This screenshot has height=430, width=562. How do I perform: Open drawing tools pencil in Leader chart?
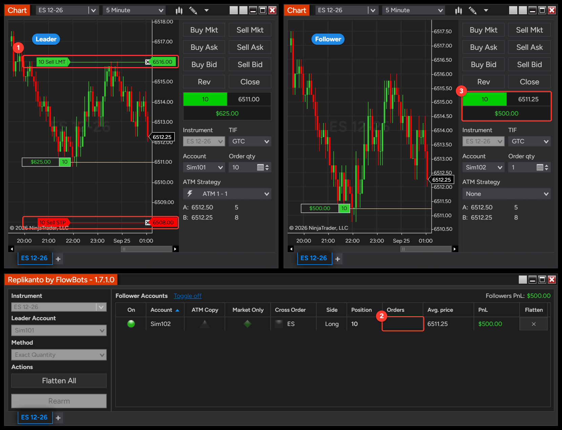click(x=193, y=11)
